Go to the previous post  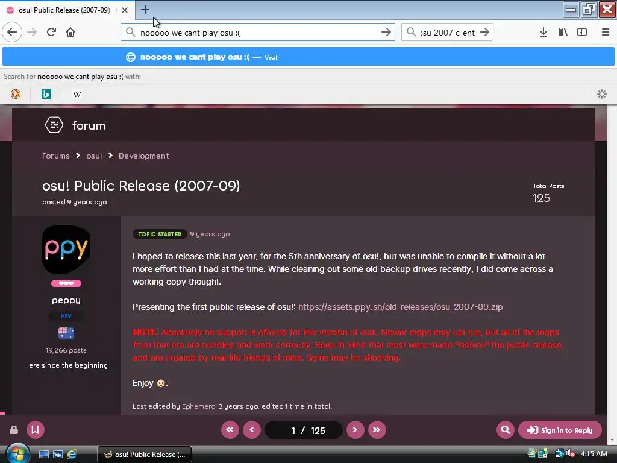click(252, 429)
